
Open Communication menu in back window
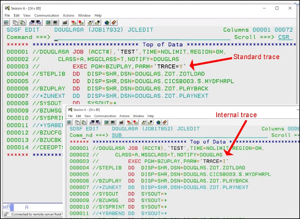[x=47, y=15]
